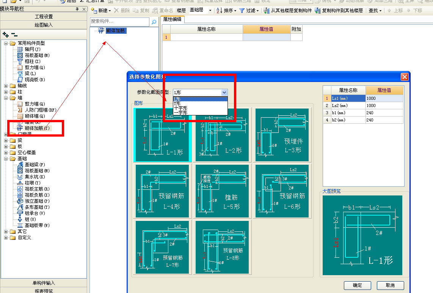Switch to the 属性编辑 tab
This screenshot has height=293, width=433.
click(172, 19)
